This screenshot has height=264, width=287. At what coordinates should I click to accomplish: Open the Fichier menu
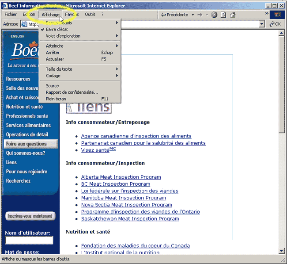tap(11, 14)
